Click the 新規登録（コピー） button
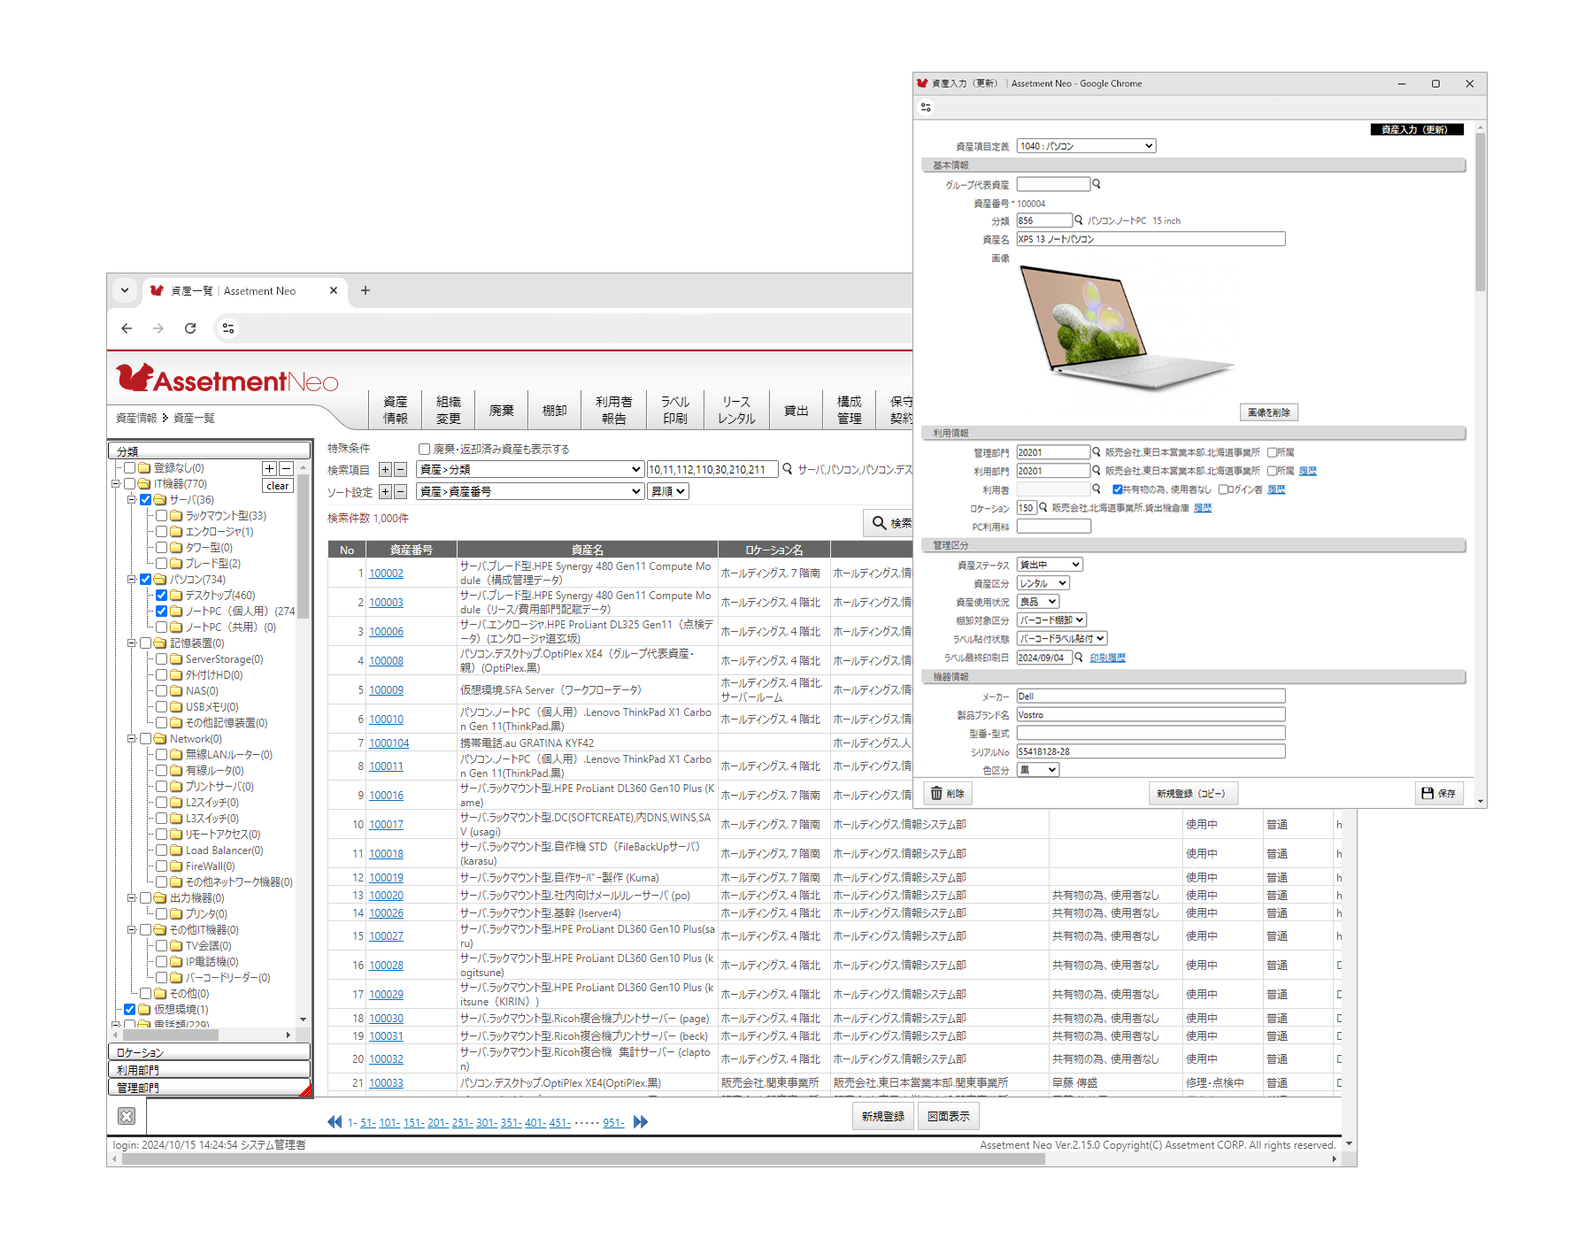This screenshot has width=1593, height=1239. pyautogui.click(x=1191, y=794)
